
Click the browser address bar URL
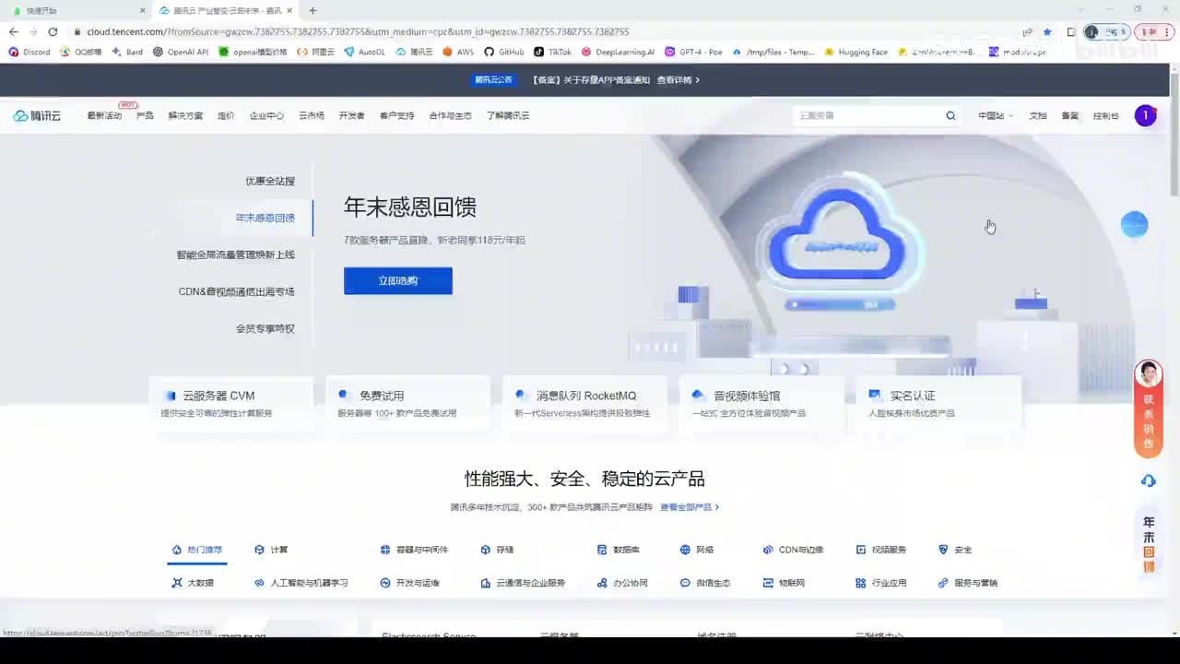358,31
